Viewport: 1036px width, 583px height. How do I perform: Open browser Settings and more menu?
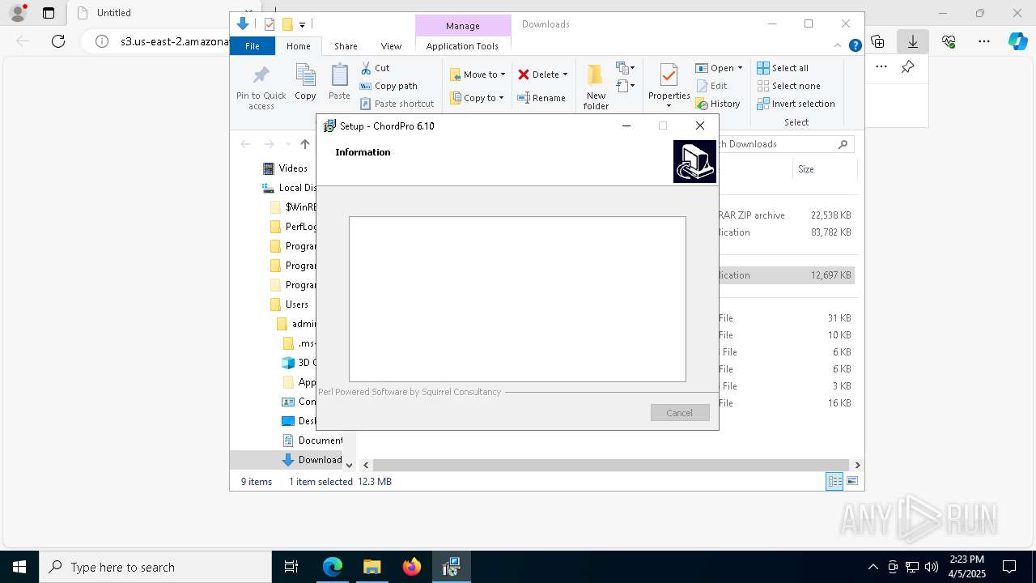coord(984,41)
